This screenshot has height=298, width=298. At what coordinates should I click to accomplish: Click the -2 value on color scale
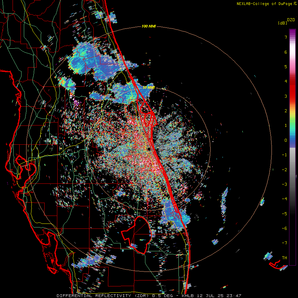pos(284,170)
